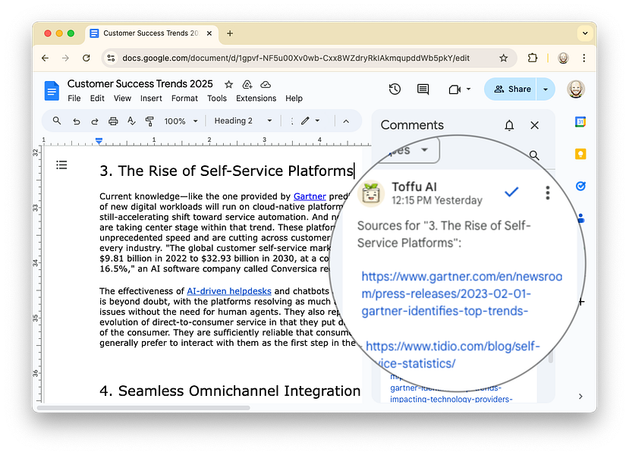Click the horizontal scrollbar below the document

pyautogui.click(x=143, y=408)
